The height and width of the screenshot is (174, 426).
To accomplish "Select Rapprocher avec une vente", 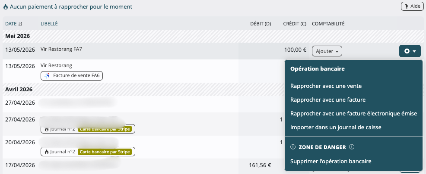I will [326, 86].
